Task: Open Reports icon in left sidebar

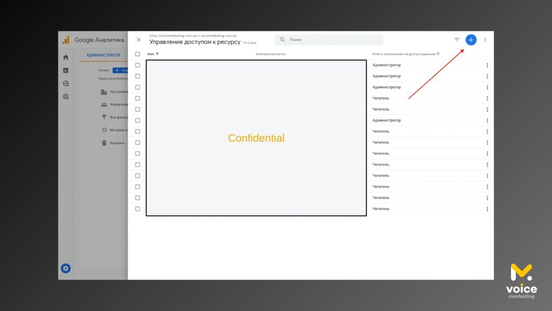Action: 66,70
